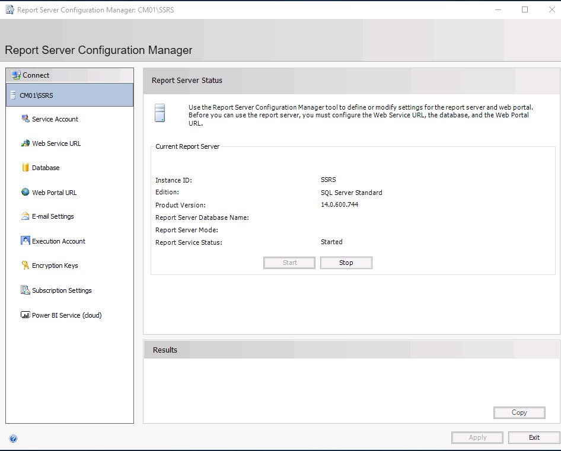Stop the report service
The height and width of the screenshot is (451, 561).
pos(346,263)
